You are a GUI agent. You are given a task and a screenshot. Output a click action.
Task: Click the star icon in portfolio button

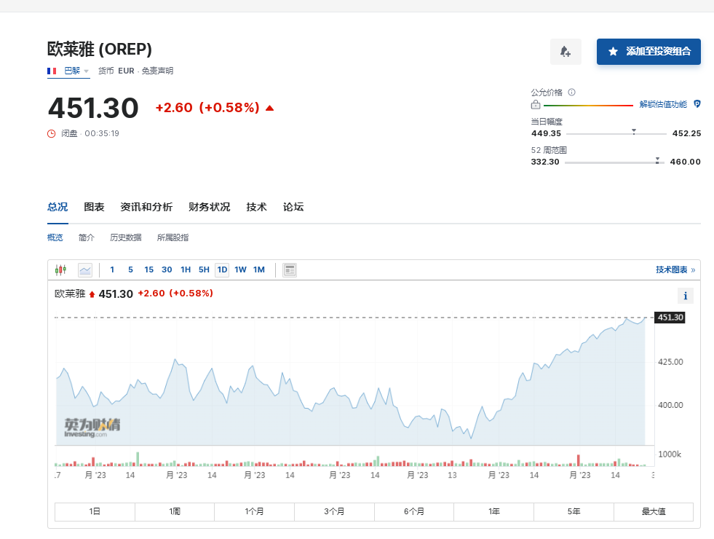click(613, 52)
